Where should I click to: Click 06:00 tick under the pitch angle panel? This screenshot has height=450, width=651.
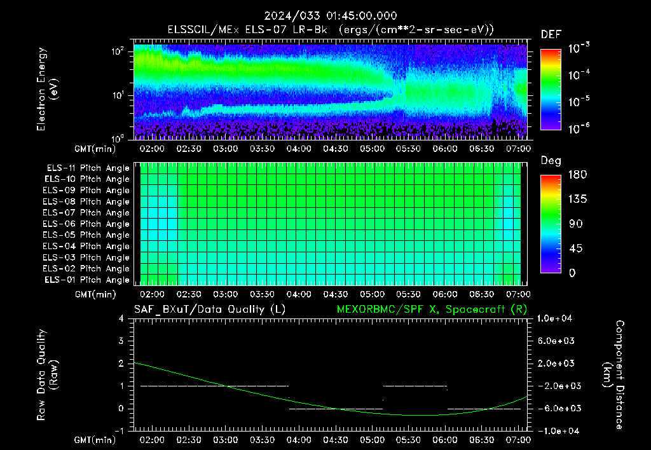coord(445,294)
